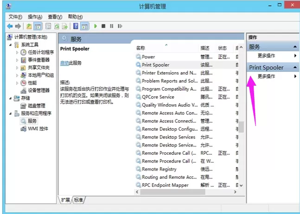Image resolution: width=300 pixels, height=214 pixels.
Task: Start the service with green play icon
Action: coord(96,26)
